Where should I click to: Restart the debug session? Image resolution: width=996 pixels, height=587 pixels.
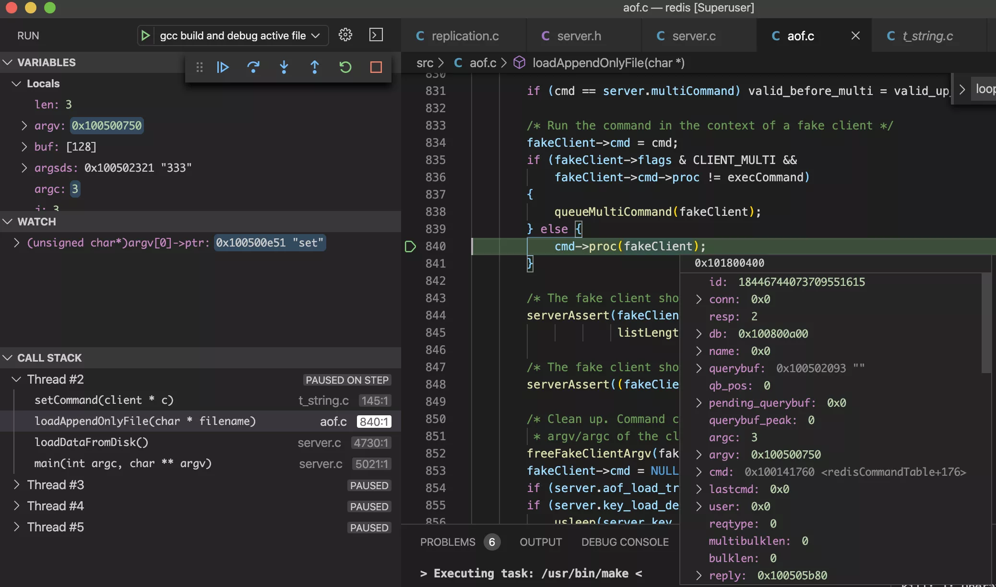(x=345, y=67)
